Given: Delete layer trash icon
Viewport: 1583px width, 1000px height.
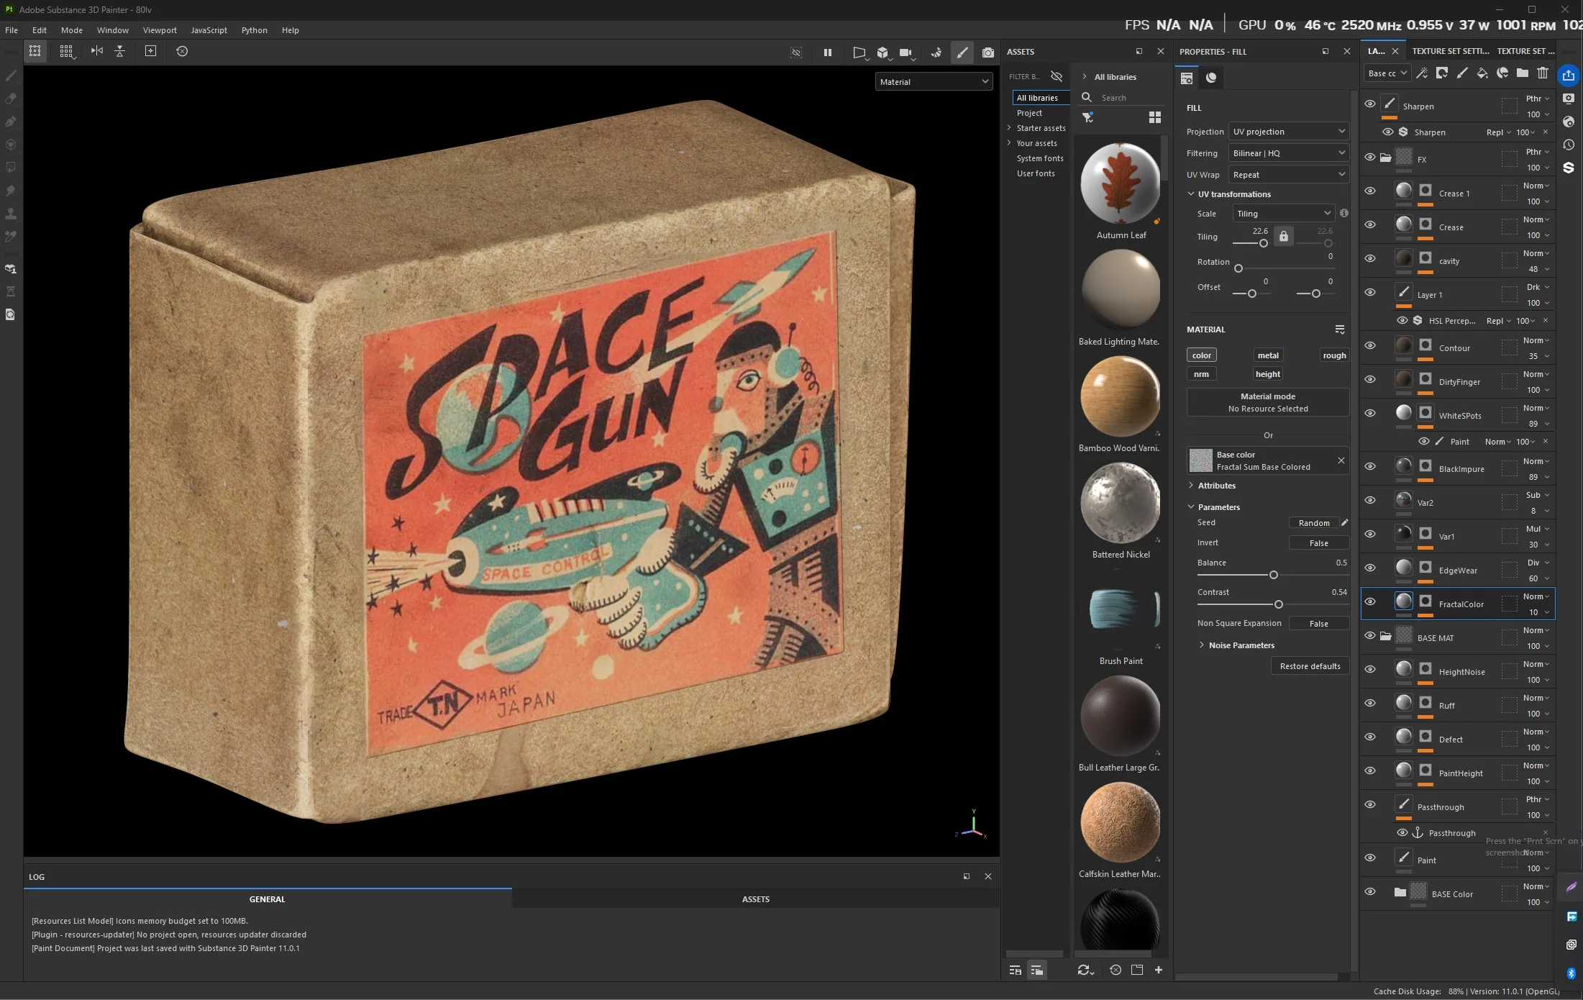Looking at the screenshot, I should 1543,73.
